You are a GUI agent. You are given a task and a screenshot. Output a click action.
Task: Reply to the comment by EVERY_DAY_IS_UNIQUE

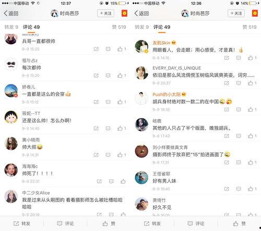click(239, 83)
